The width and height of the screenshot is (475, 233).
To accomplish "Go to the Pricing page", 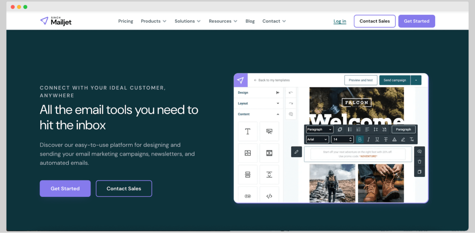I will 126,21.
